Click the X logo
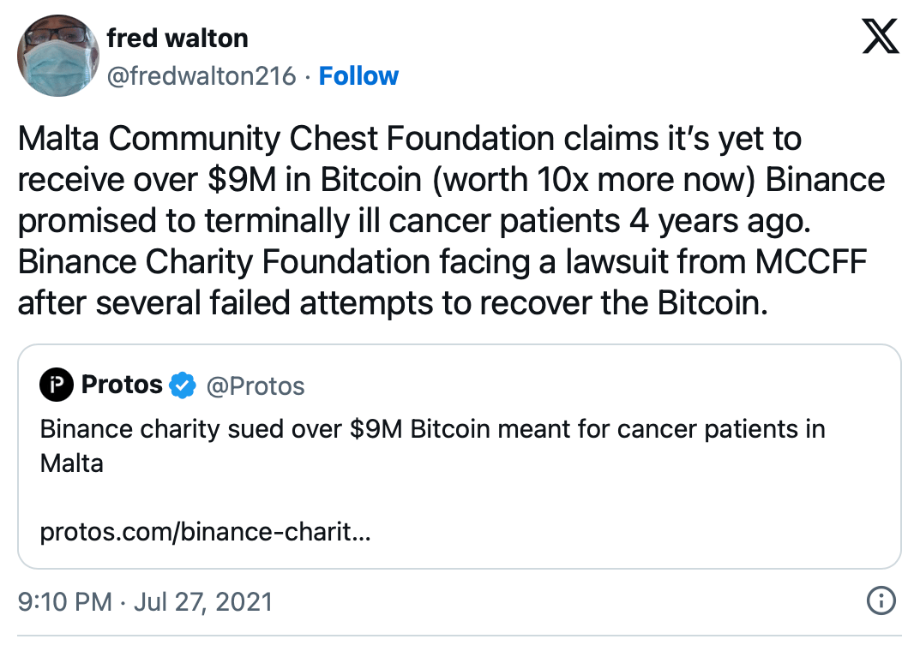The width and height of the screenshot is (914, 651). 880,37
